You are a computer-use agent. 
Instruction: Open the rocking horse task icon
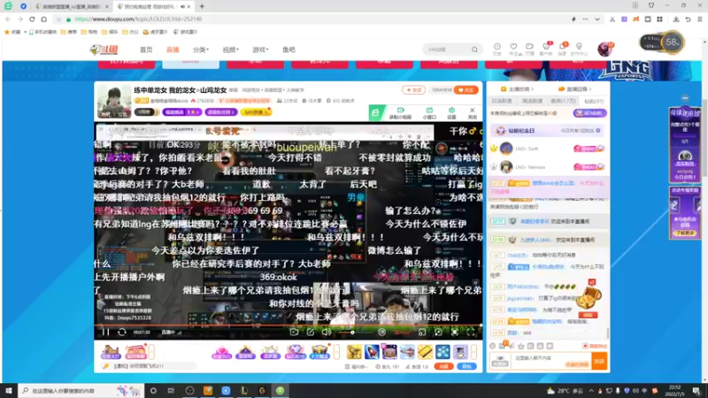111,351
